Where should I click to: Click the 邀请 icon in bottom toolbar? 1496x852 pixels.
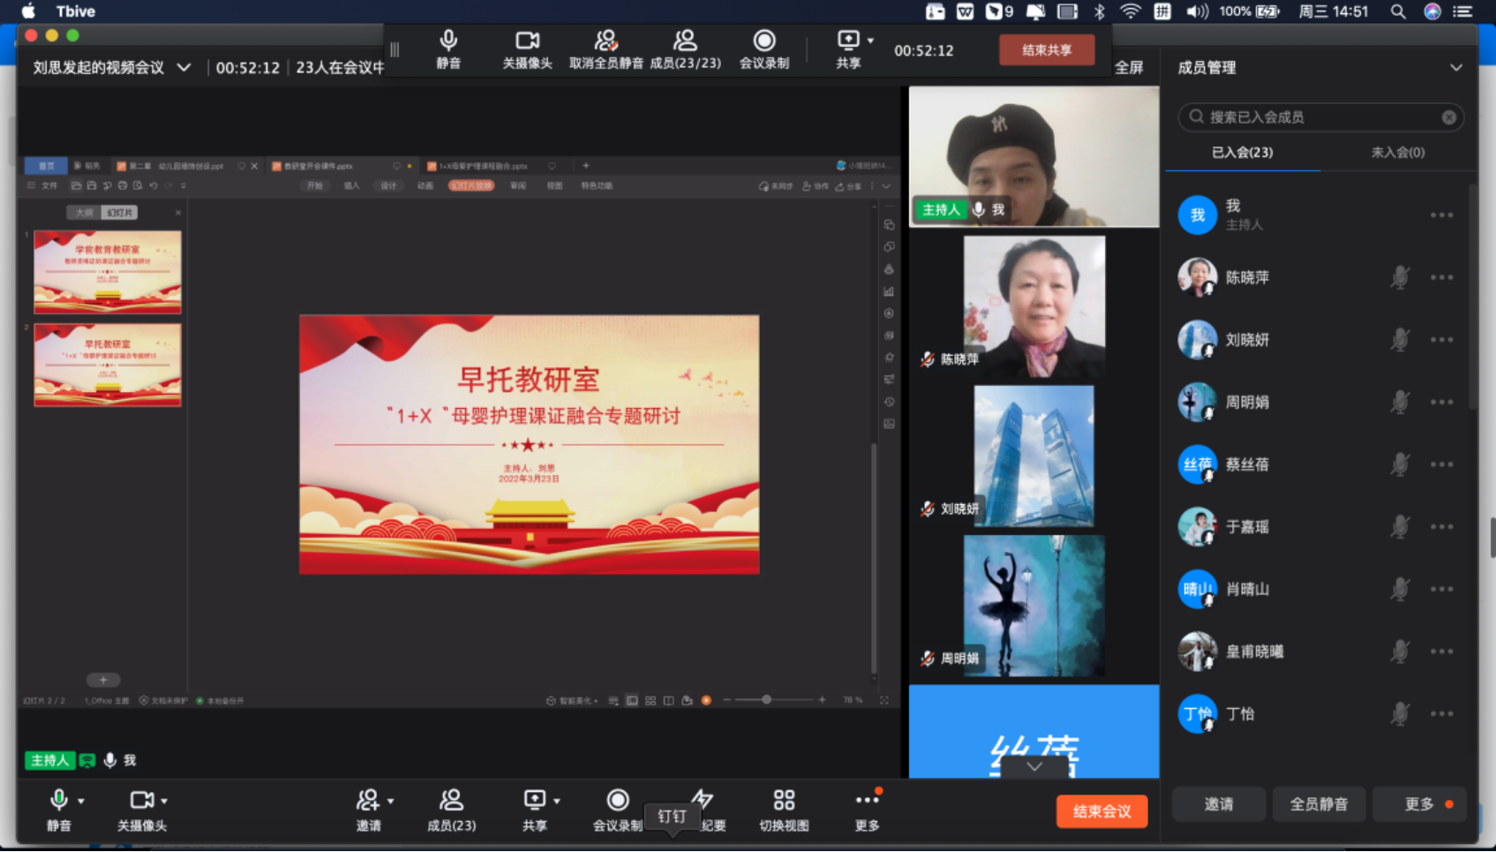(368, 810)
